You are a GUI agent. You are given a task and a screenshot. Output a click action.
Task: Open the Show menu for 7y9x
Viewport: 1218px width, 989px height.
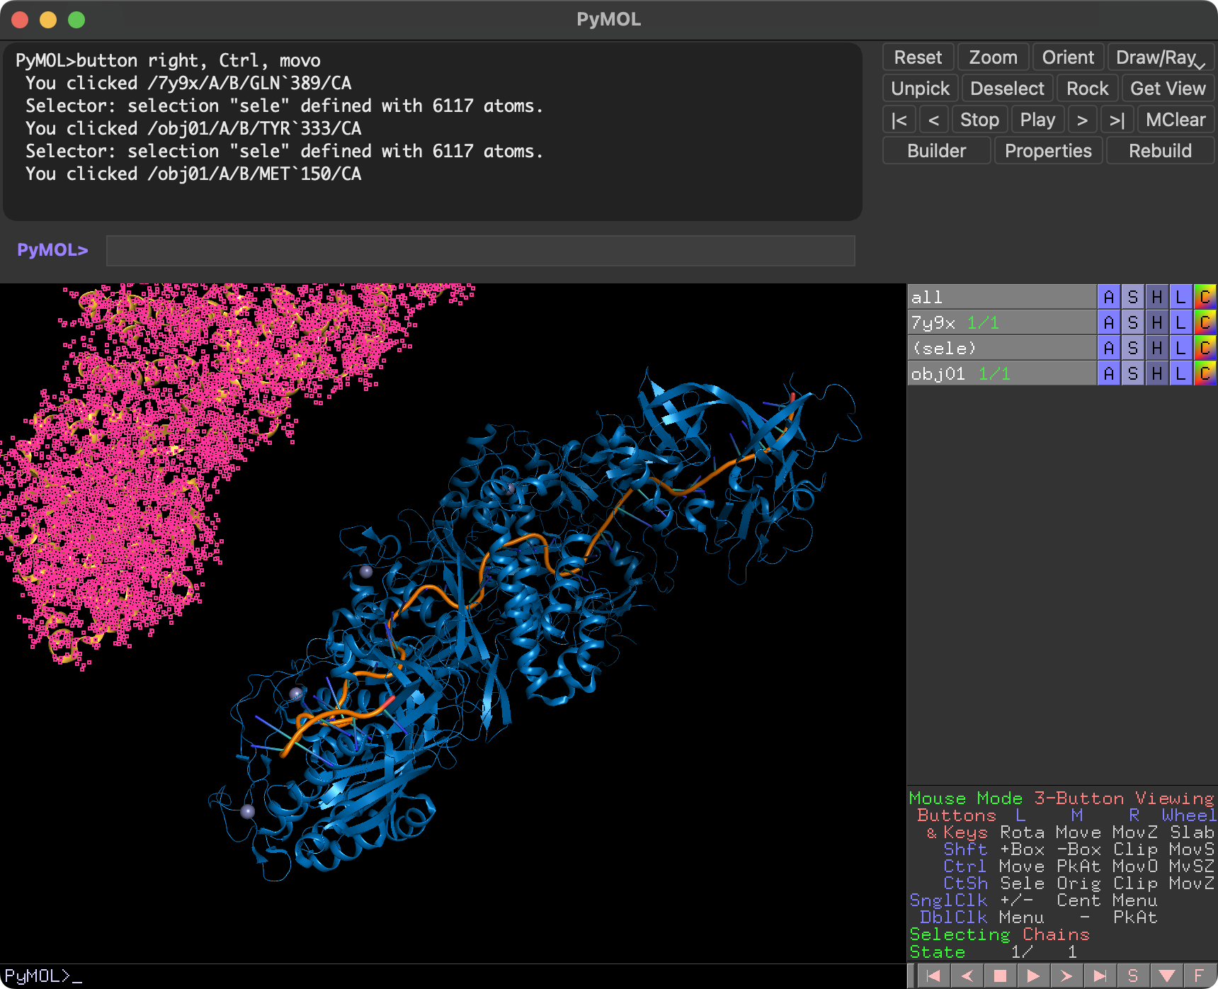tap(1133, 322)
